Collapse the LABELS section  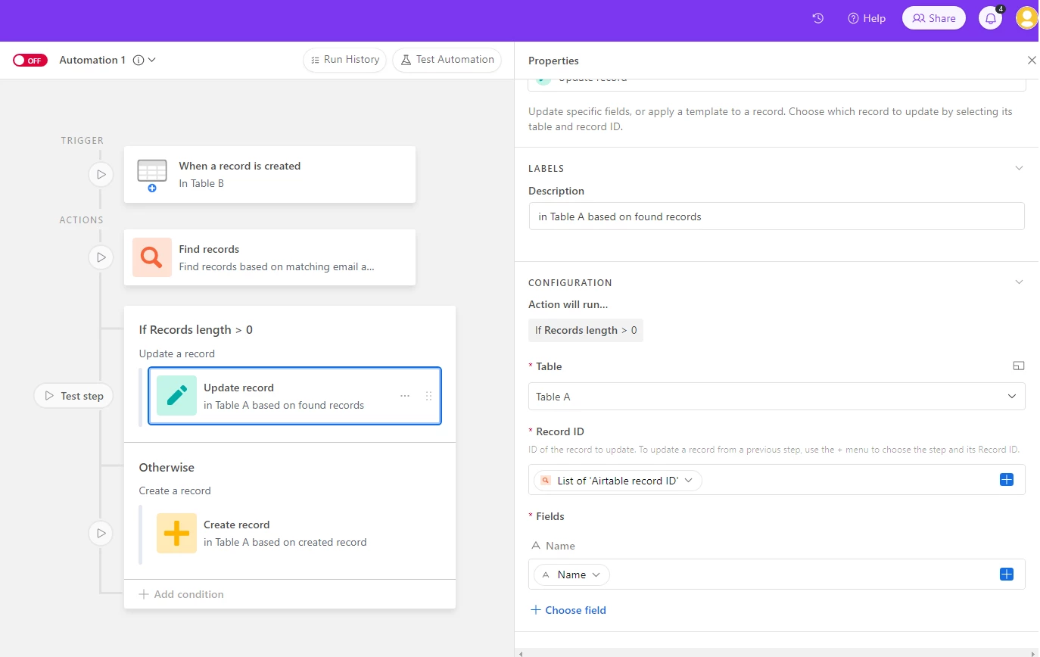(x=1019, y=168)
